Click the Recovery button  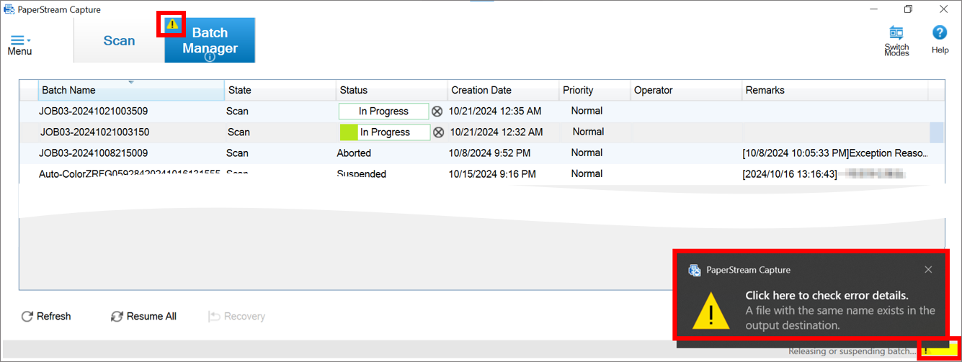236,316
